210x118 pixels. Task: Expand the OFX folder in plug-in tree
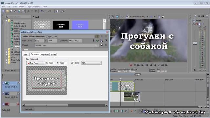(x=6, y=49)
